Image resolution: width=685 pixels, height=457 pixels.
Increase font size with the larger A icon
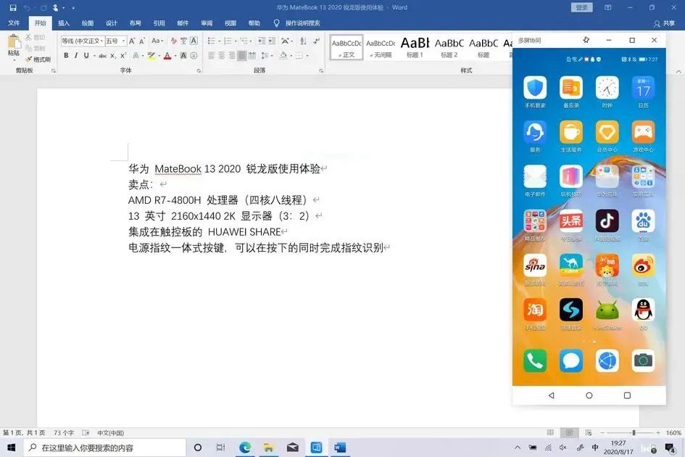point(132,41)
